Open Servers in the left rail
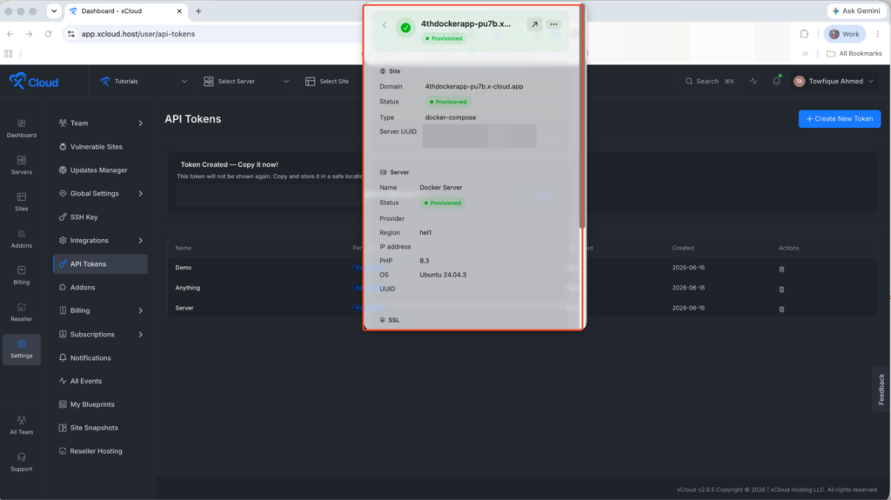 click(22, 165)
